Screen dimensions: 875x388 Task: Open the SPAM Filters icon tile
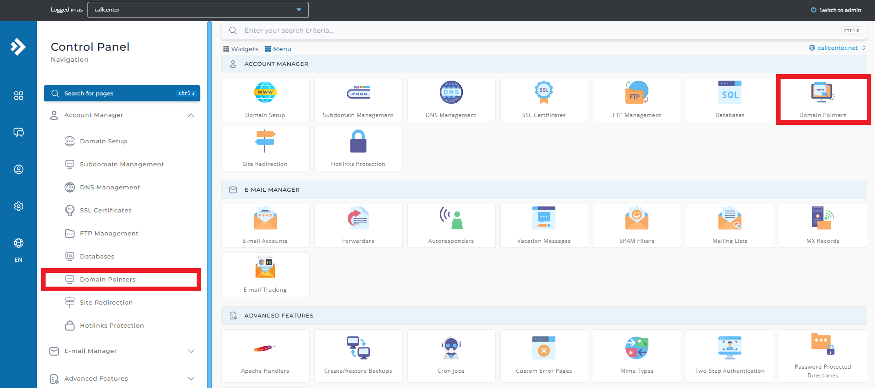(x=636, y=218)
